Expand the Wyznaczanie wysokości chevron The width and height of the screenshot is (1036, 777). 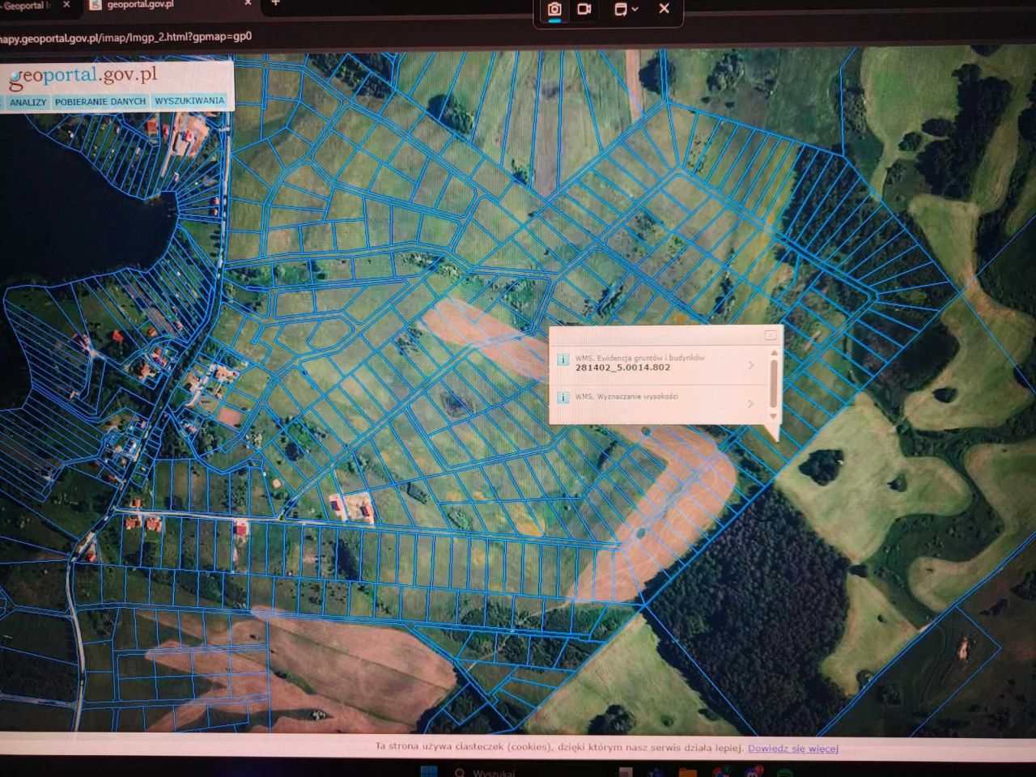point(751,403)
